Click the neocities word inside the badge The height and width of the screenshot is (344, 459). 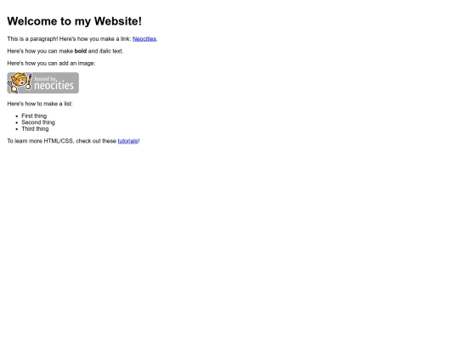point(54,86)
